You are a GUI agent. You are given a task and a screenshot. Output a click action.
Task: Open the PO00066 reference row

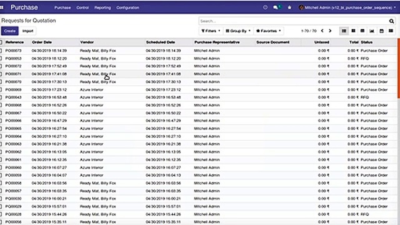[x=13, y=121]
